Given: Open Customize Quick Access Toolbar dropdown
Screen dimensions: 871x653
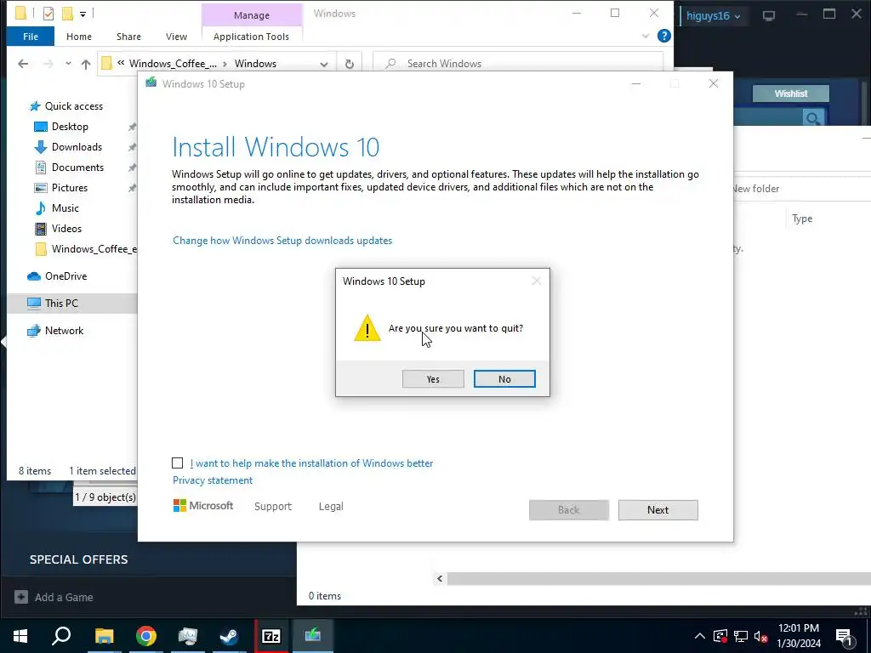Looking at the screenshot, I should 83,14.
